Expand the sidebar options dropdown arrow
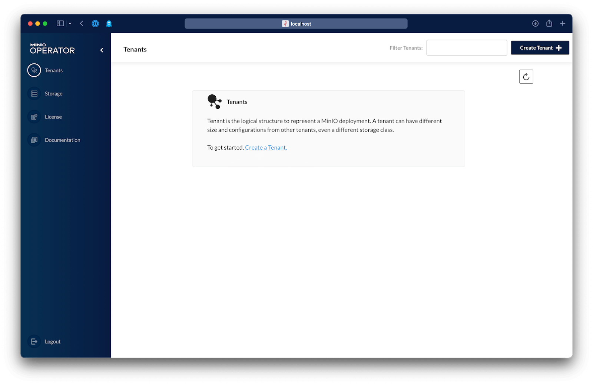The height and width of the screenshot is (385, 593). (x=70, y=24)
